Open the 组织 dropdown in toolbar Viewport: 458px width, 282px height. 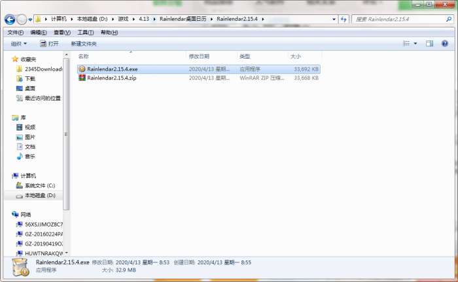19,44
